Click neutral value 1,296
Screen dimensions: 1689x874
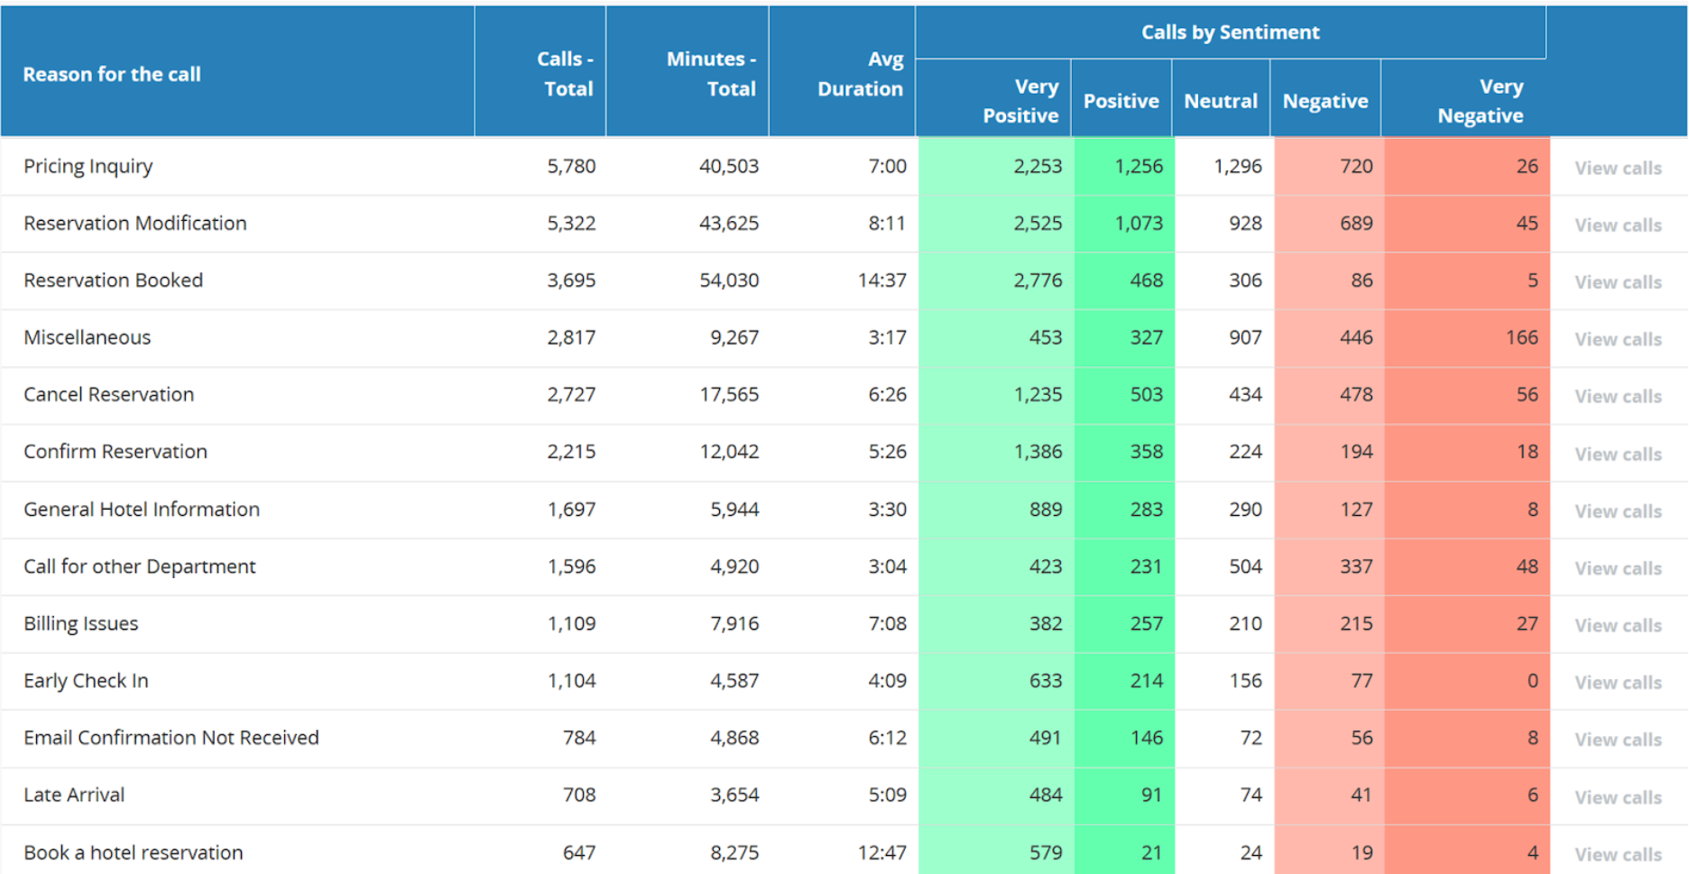click(x=1238, y=166)
